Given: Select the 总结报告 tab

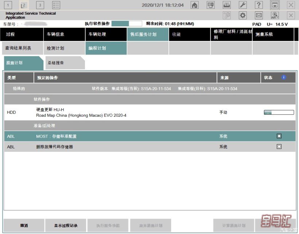Looking at the screenshot, I should 64,63.
